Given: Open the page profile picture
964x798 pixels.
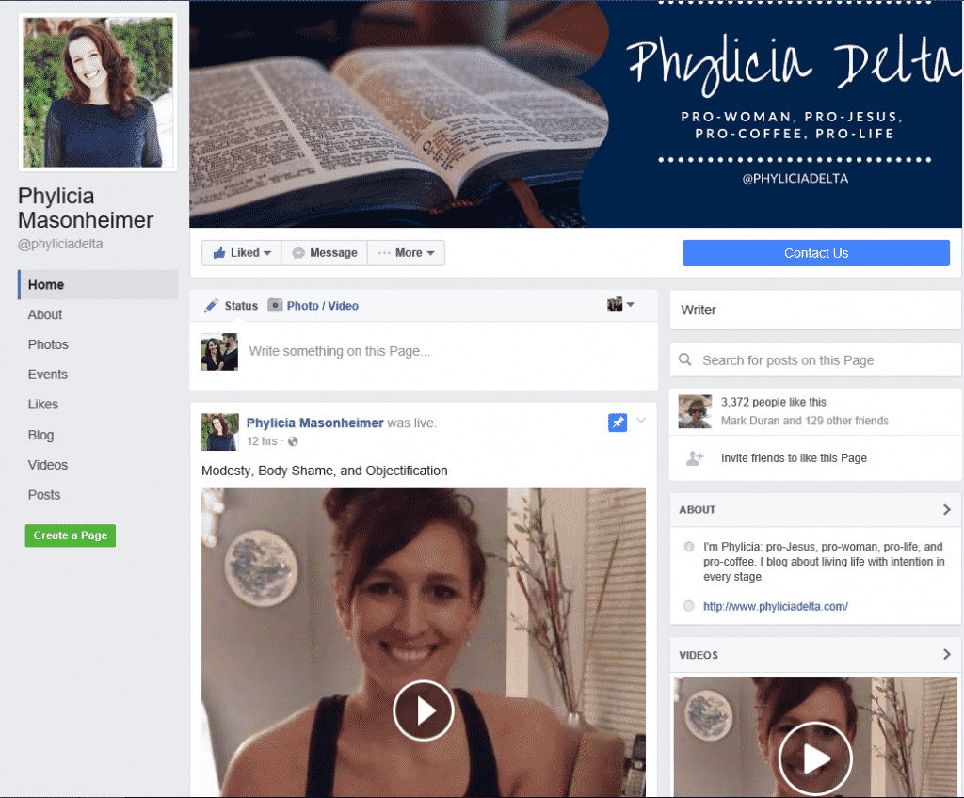Looking at the screenshot, I should [x=98, y=92].
